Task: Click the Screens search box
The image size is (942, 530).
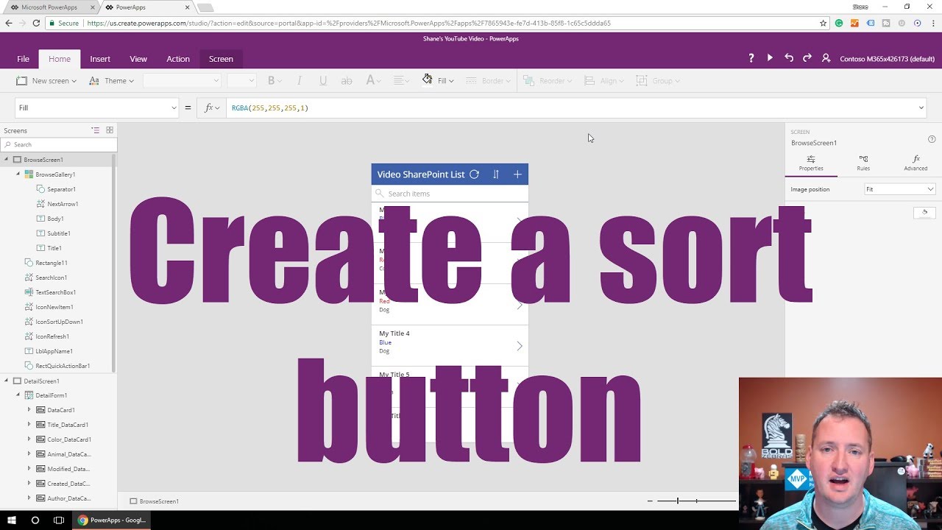Action: coord(59,144)
